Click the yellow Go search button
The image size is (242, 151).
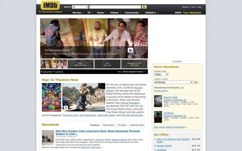[x=144, y=7]
